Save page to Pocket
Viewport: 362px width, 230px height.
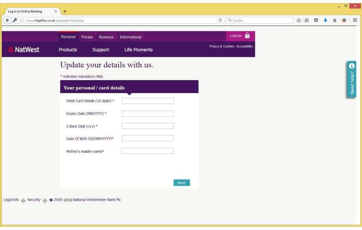tap(316, 20)
